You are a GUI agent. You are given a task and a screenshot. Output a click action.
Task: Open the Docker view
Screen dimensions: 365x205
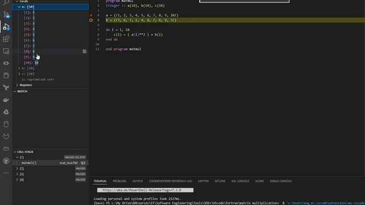click(6, 100)
